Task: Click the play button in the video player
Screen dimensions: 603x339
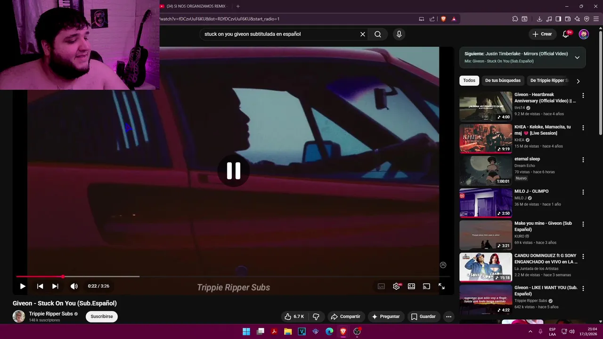Action: coord(23,286)
